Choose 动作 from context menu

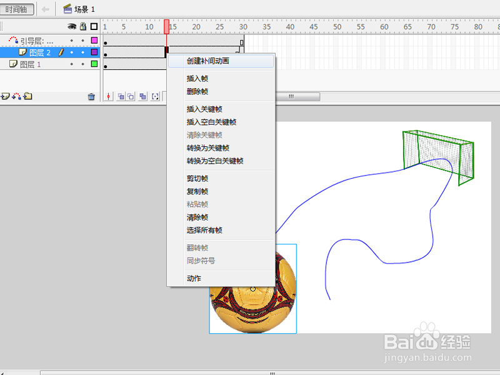[x=221, y=278]
